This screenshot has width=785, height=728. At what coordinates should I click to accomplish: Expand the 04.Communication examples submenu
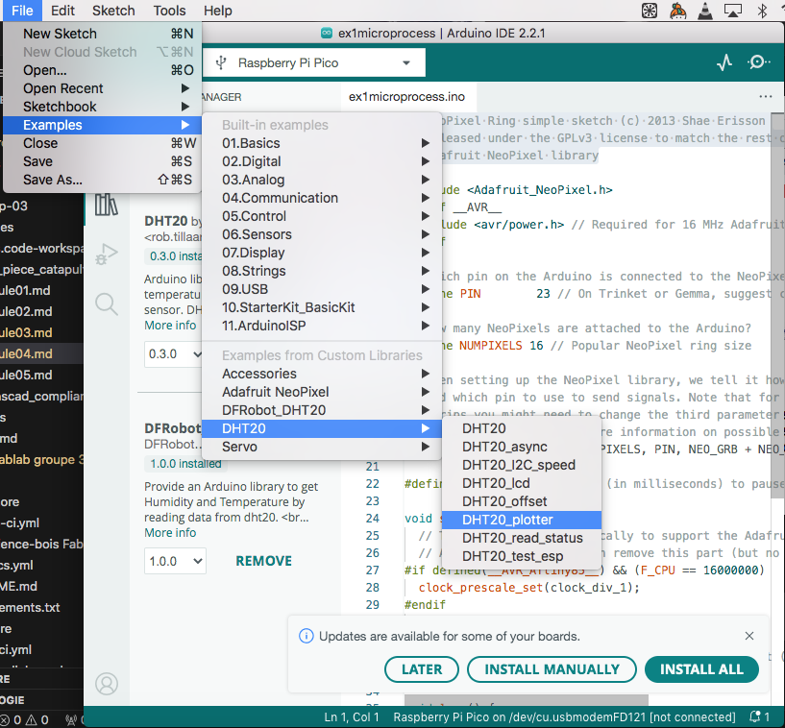click(x=322, y=198)
